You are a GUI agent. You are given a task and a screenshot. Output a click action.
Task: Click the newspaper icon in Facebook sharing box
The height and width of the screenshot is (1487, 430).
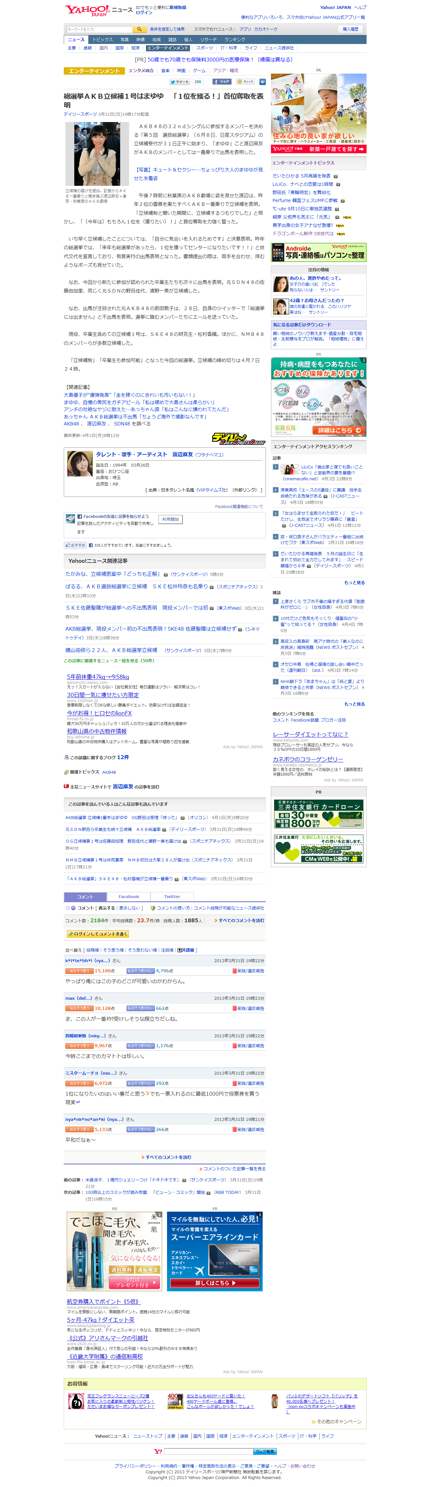click(70, 519)
